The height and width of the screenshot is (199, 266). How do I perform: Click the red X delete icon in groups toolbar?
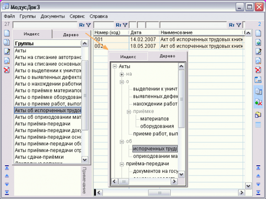[x=7, y=70]
